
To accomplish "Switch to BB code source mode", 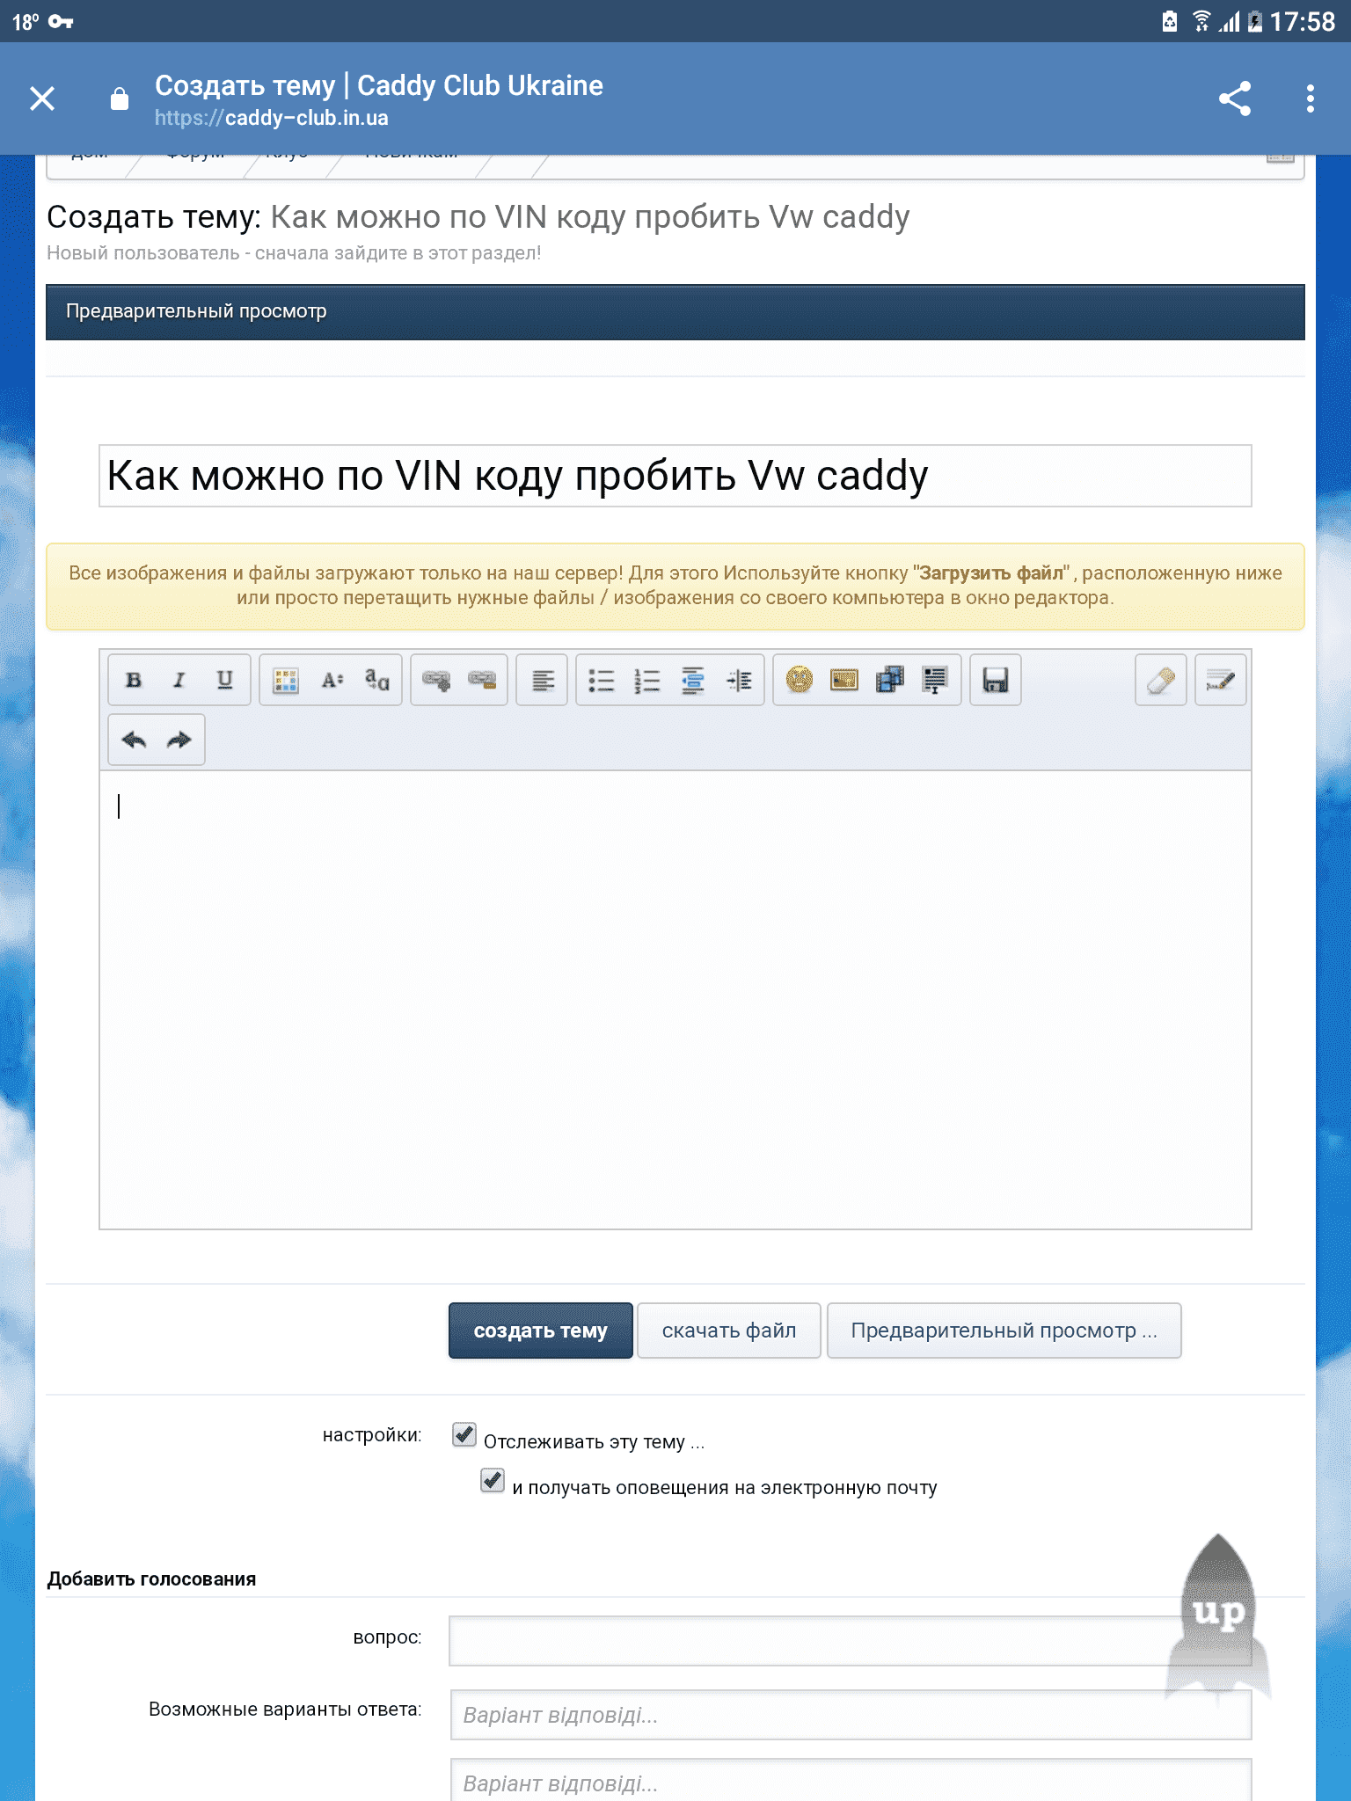I will tap(1221, 680).
